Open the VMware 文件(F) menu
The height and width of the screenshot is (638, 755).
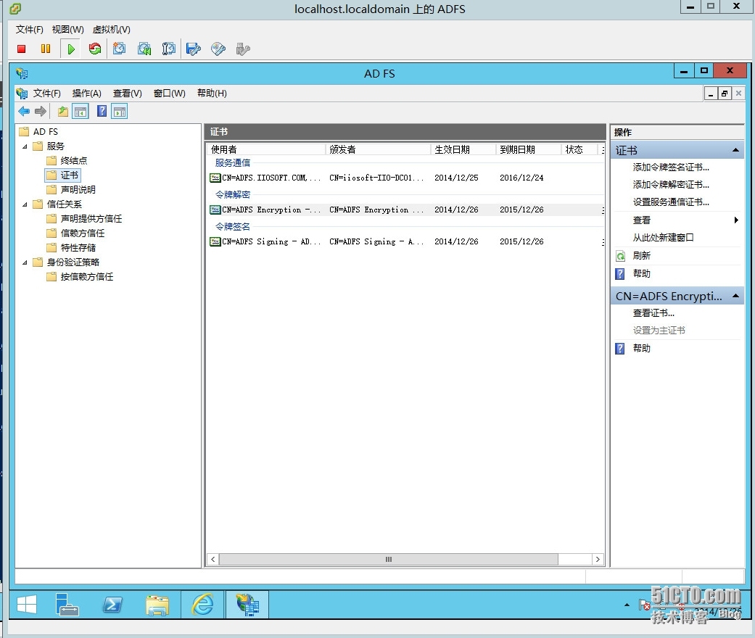(29, 30)
